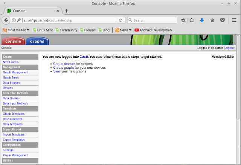Click the browser Back arrow button

[x=6, y=20]
